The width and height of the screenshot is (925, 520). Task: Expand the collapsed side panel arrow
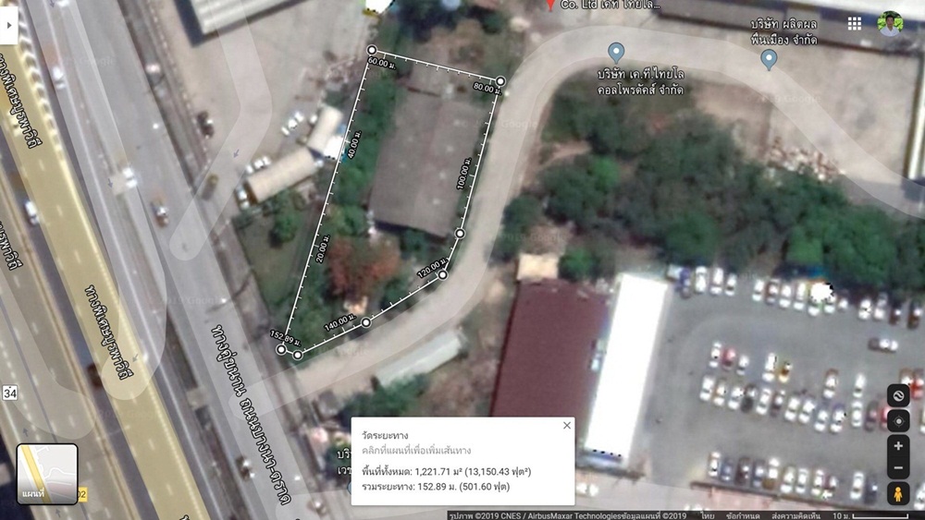(x=8, y=25)
